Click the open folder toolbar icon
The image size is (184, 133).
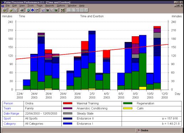pyautogui.click(x=11, y=10)
